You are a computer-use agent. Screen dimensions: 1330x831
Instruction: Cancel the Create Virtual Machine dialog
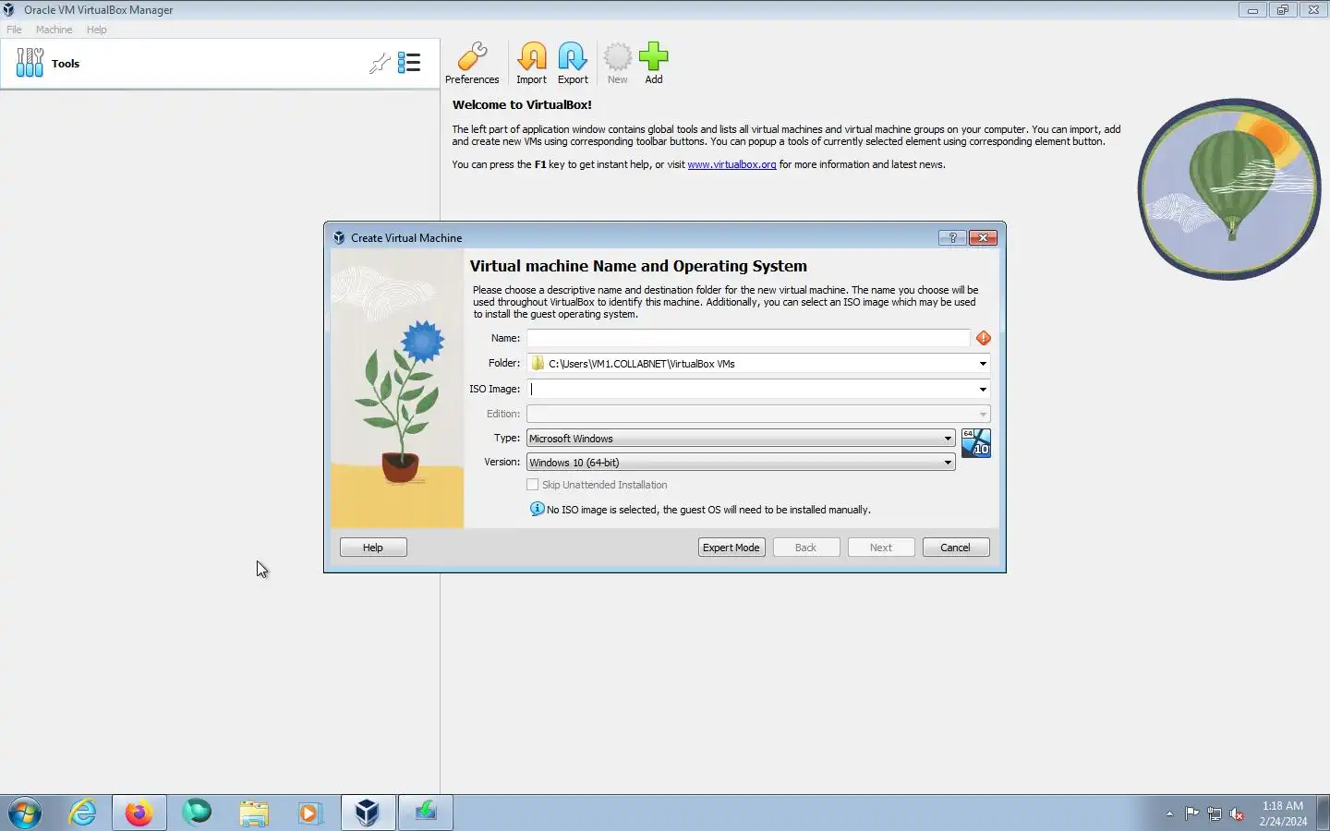(x=956, y=548)
